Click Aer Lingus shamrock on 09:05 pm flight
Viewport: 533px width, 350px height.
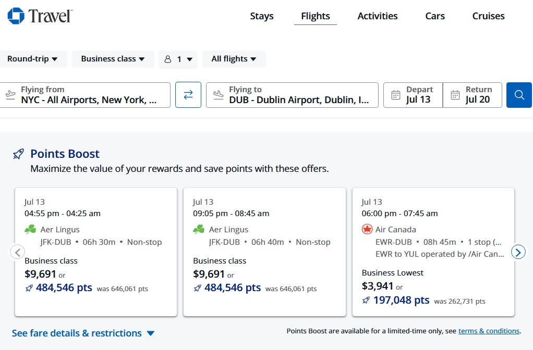[x=199, y=230]
